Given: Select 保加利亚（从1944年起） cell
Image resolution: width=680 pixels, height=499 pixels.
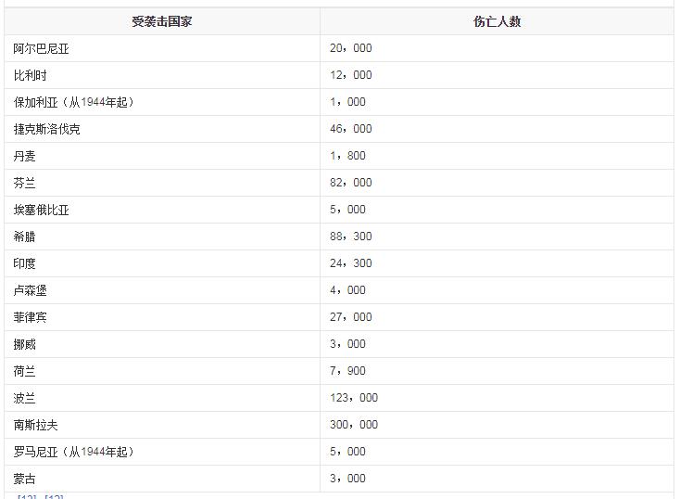Looking at the screenshot, I should click(x=162, y=102).
